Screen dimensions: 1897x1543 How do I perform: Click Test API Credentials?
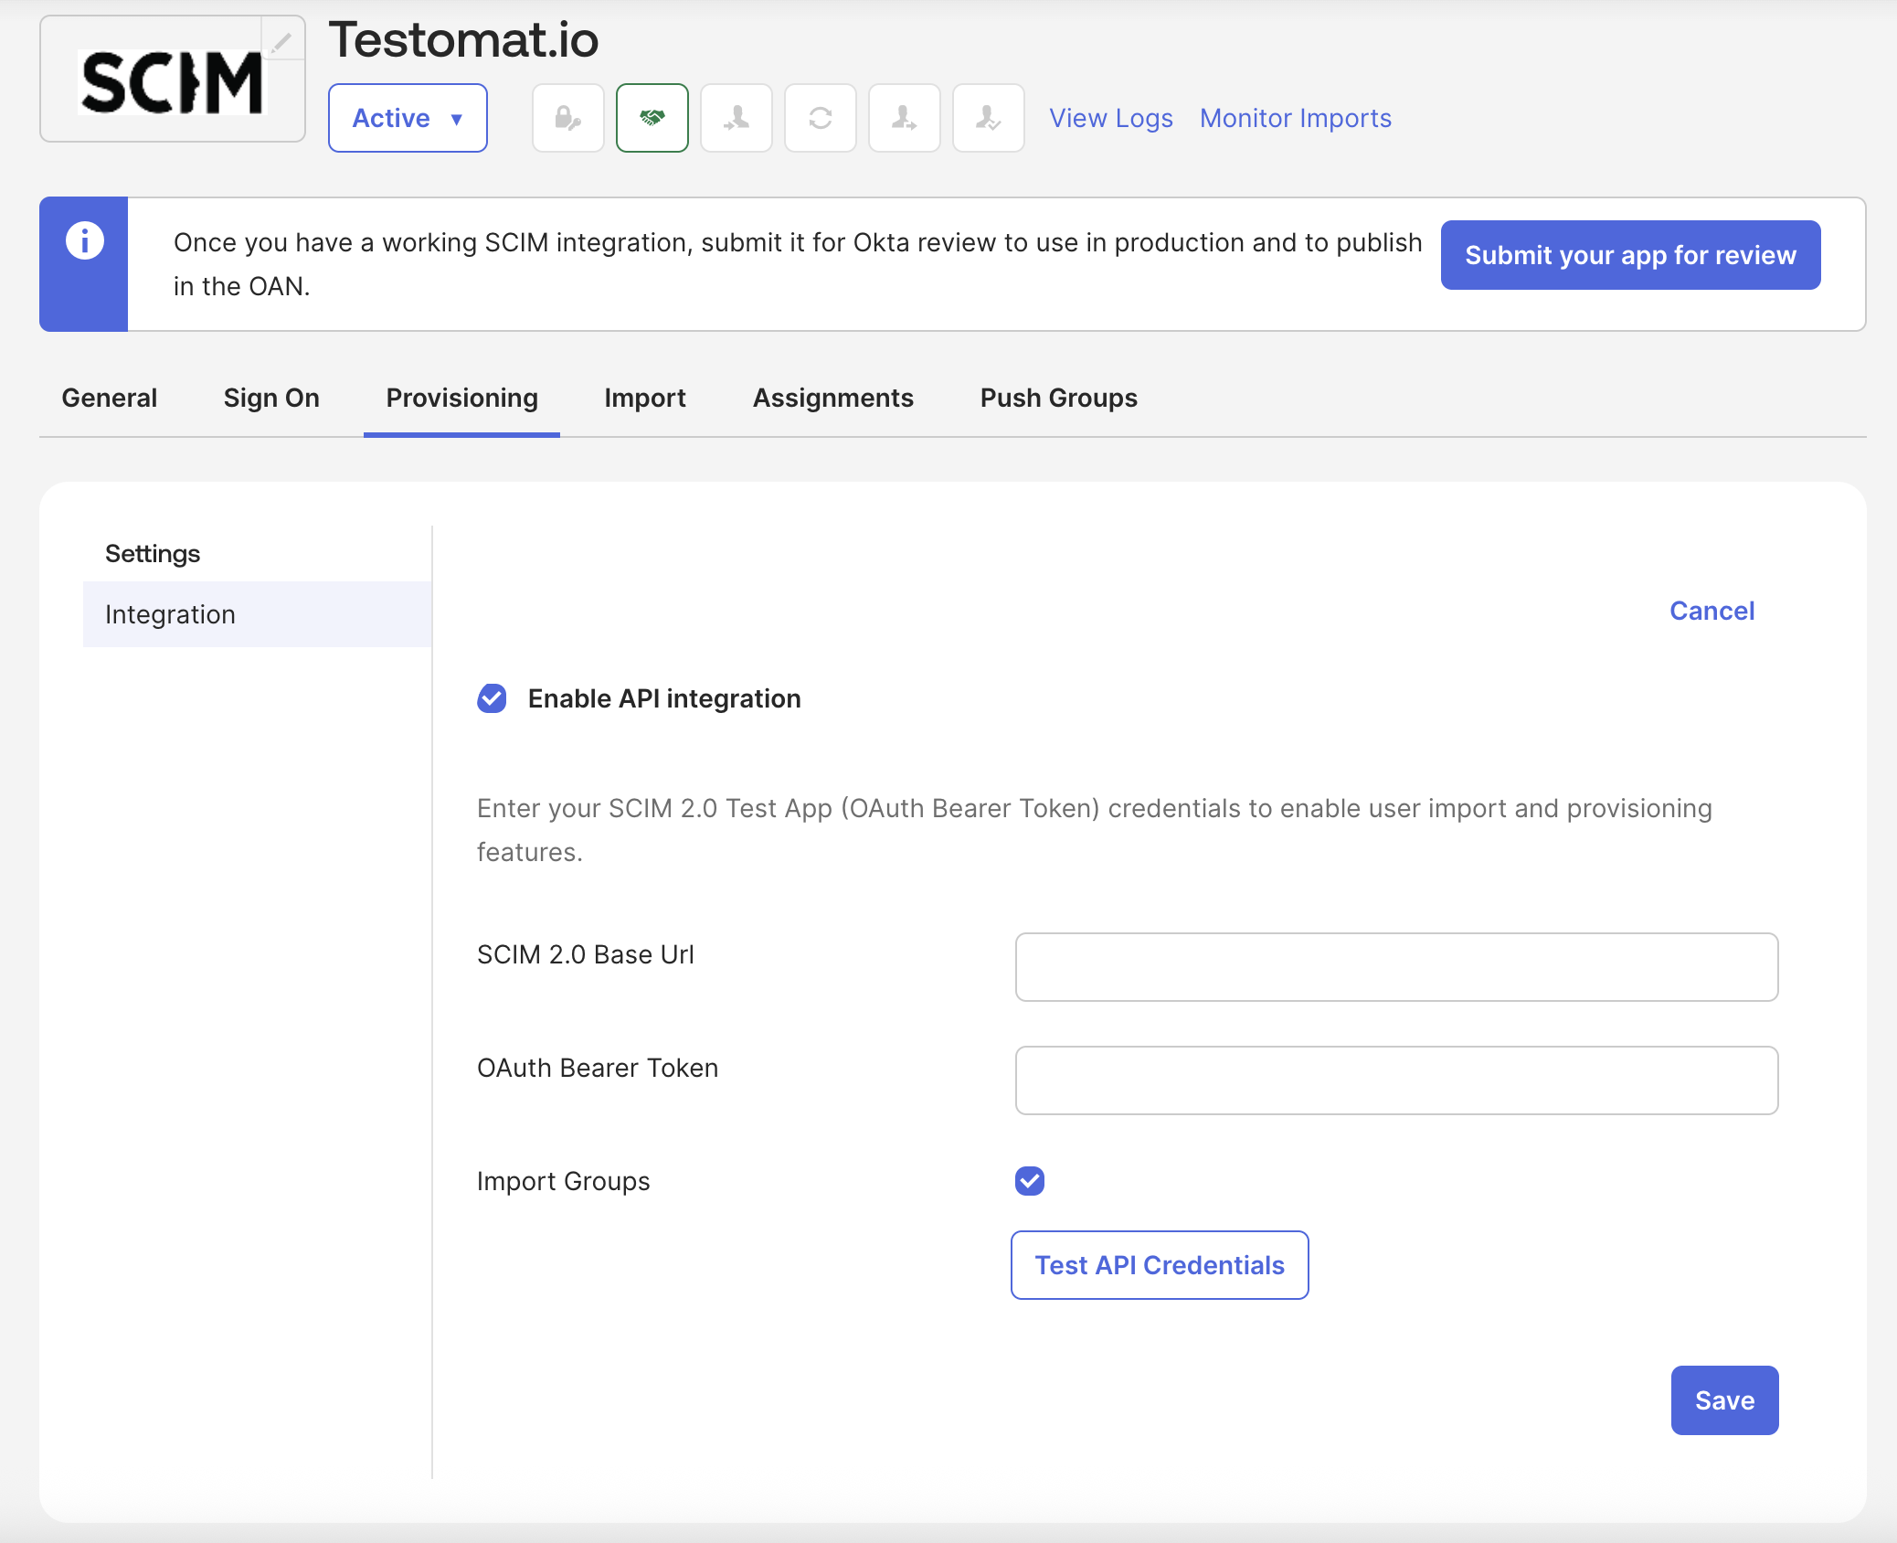pos(1159,1265)
